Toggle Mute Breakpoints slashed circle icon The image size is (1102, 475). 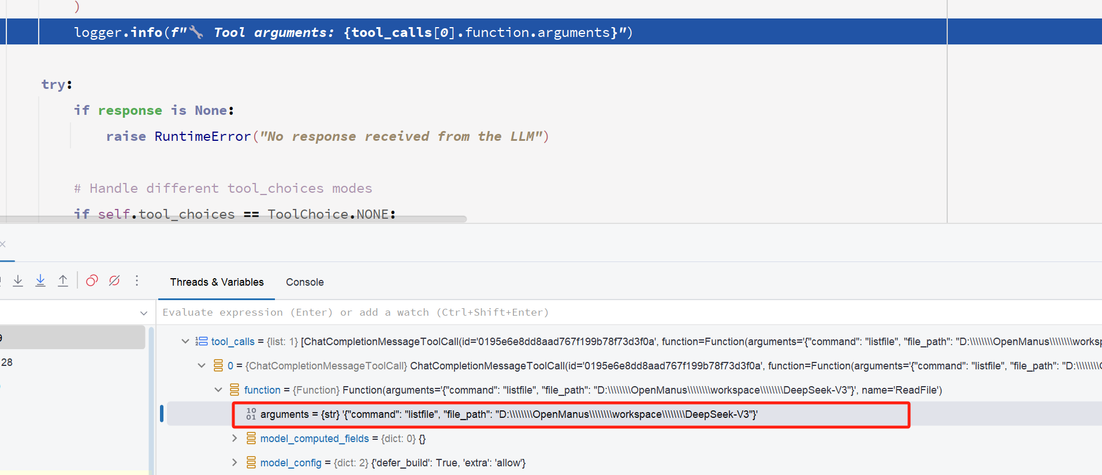(x=114, y=281)
